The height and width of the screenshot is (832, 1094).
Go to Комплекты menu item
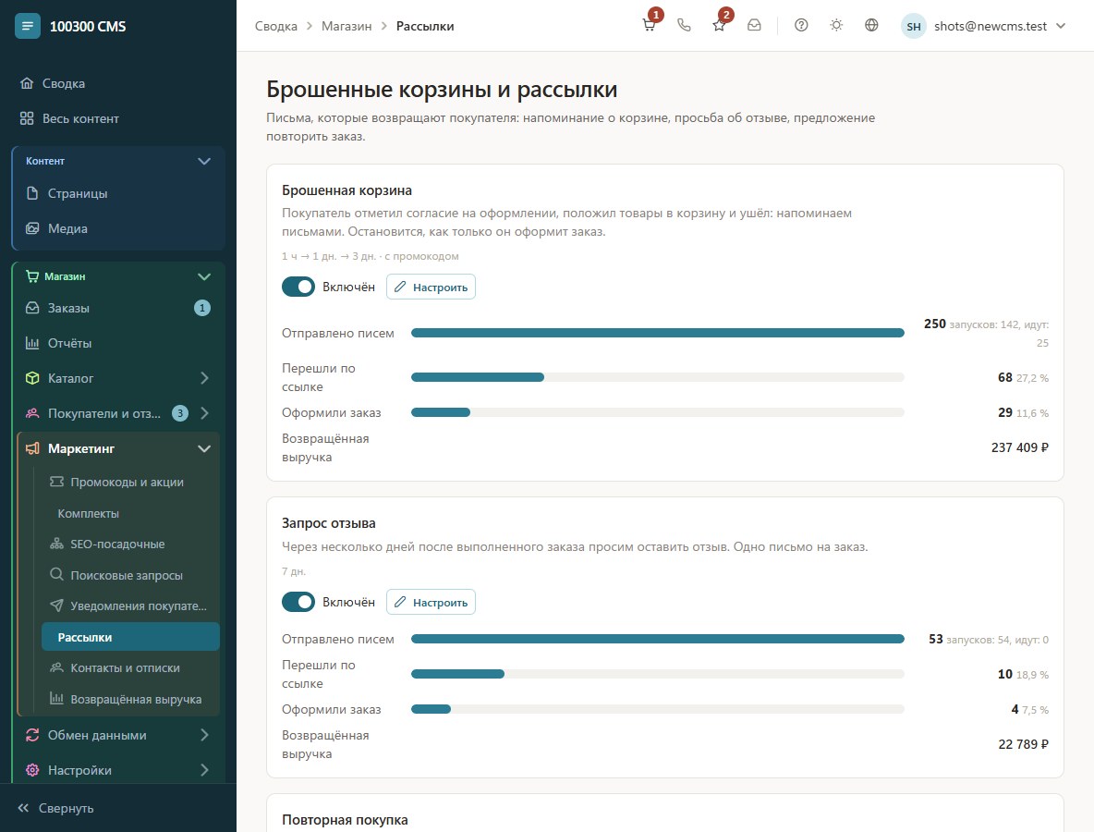point(130,514)
